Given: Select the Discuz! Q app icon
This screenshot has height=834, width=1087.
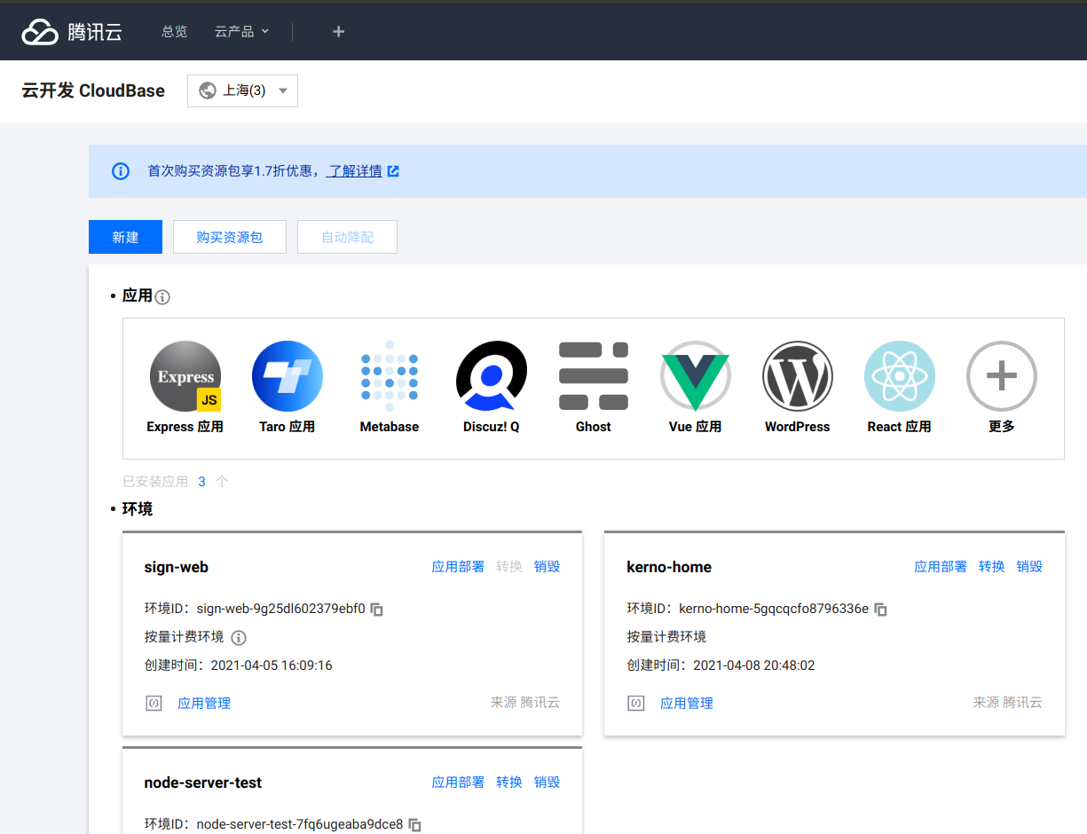Looking at the screenshot, I should pyautogui.click(x=492, y=376).
